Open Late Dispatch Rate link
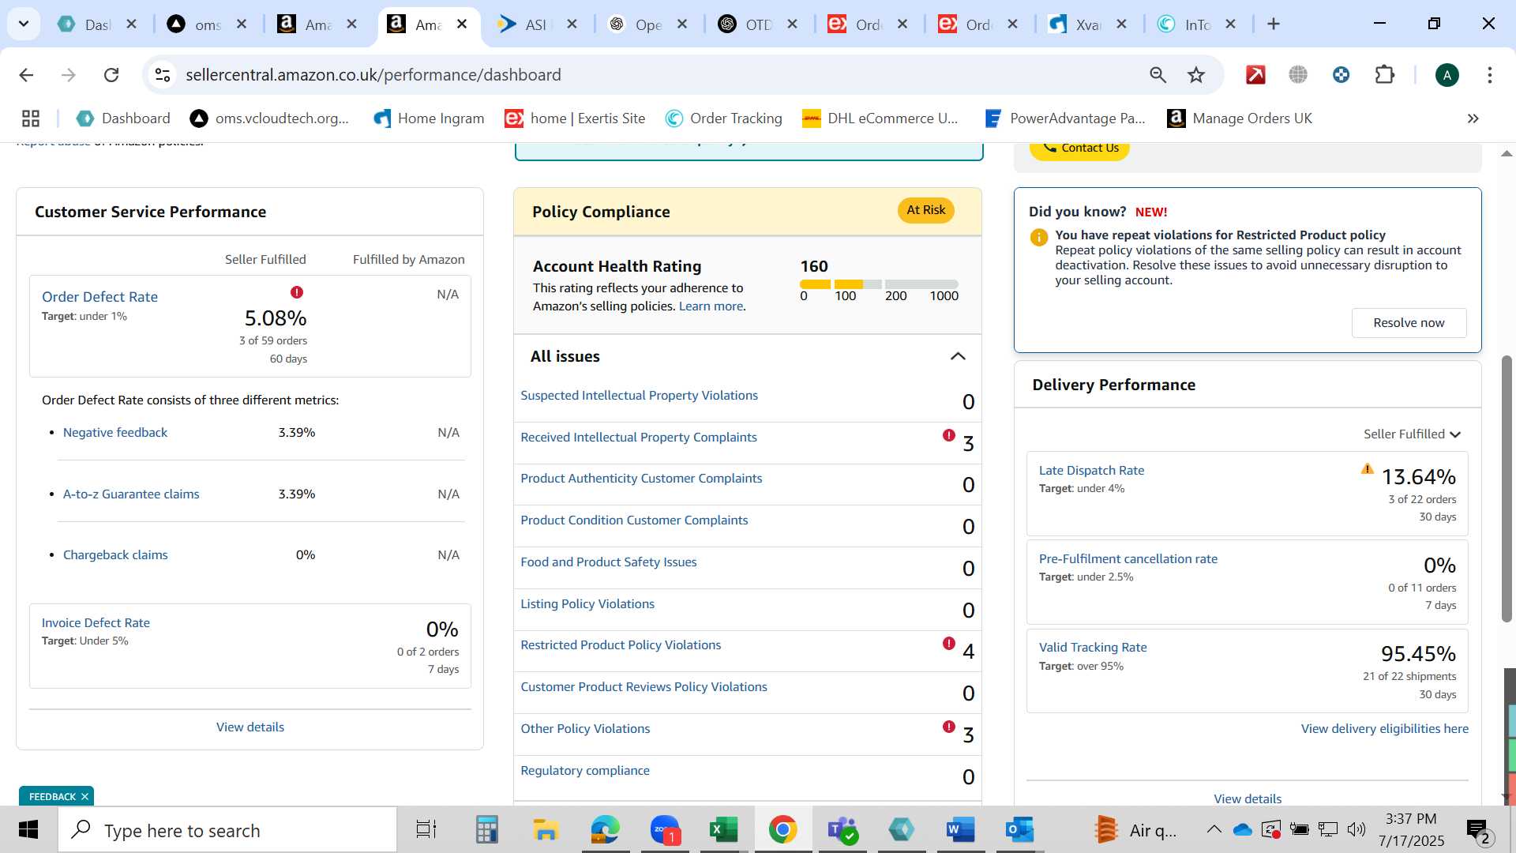Image resolution: width=1516 pixels, height=853 pixels. pyautogui.click(x=1091, y=471)
